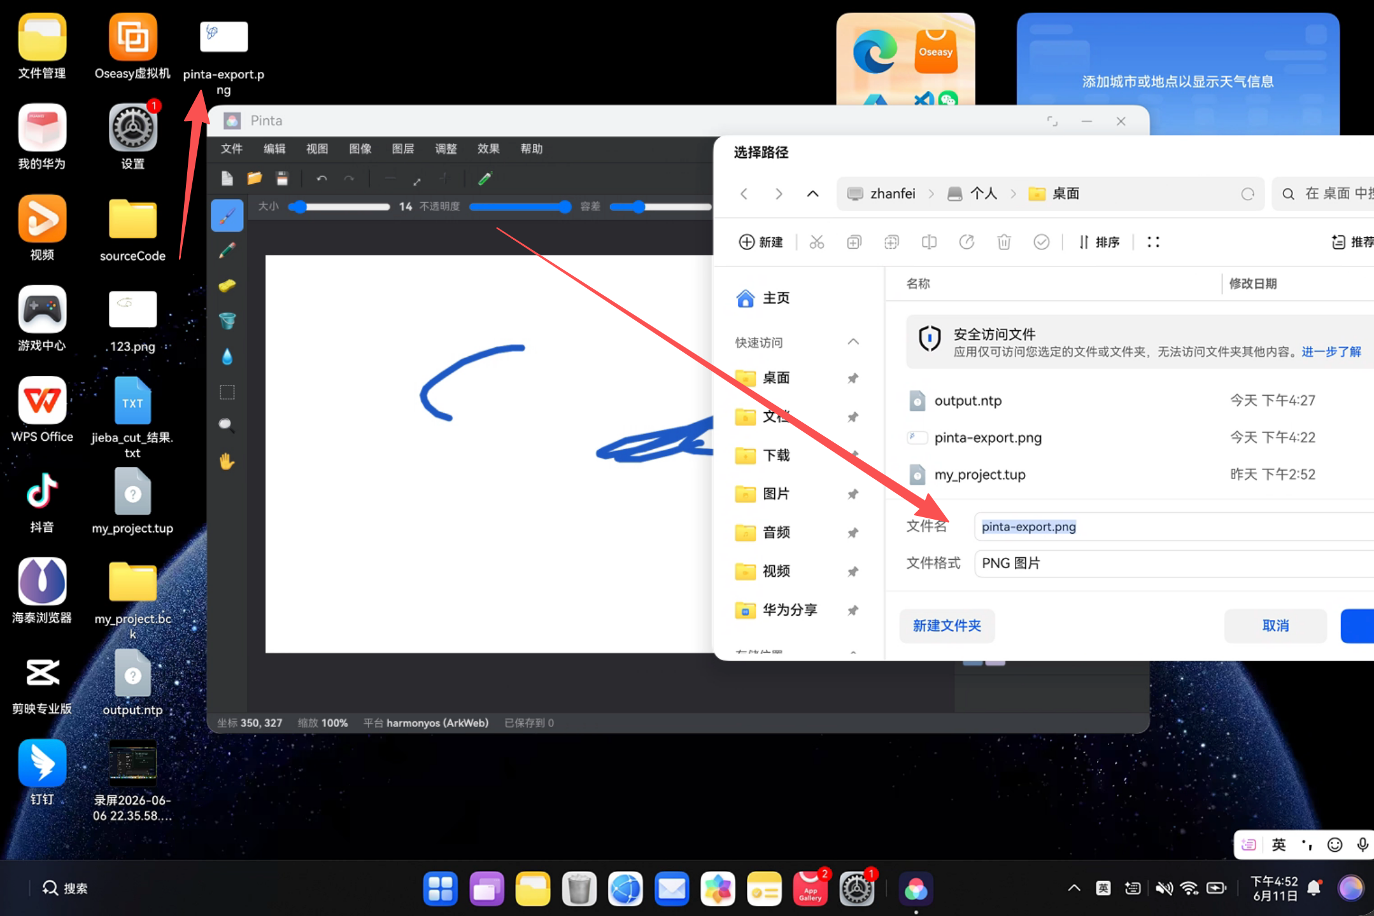Click the 新建文件夹 button
The width and height of the screenshot is (1374, 916).
(x=947, y=626)
